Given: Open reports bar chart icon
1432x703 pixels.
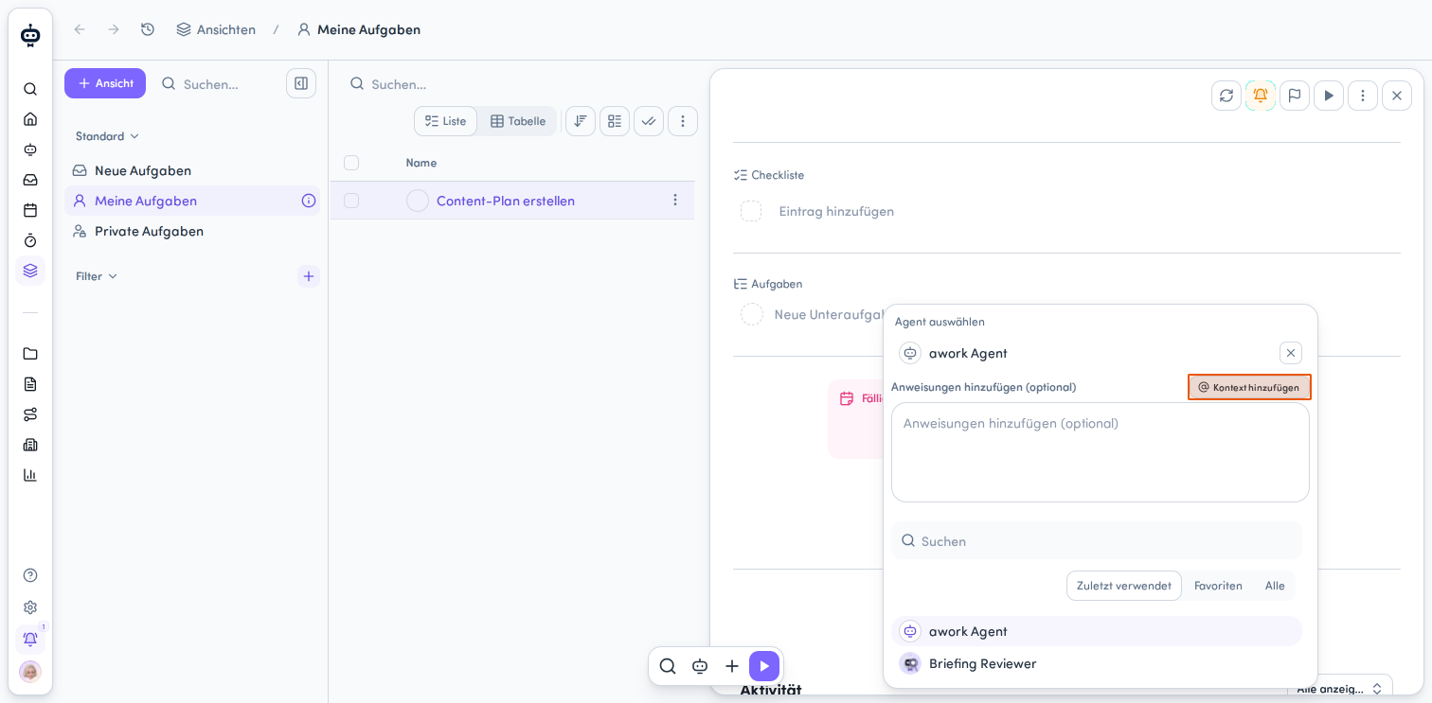Looking at the screenshot, I should pos(30,475).
